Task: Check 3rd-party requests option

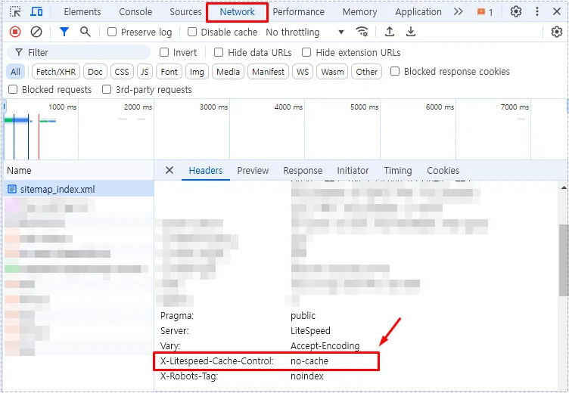Action: (107, 89)
